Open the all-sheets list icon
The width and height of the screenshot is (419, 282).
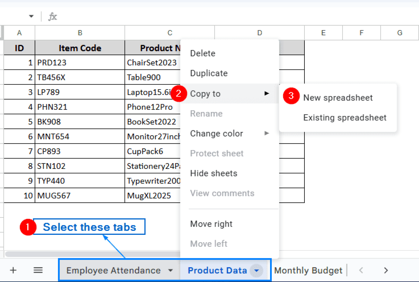pyautogui.click(x=38, y=270)
